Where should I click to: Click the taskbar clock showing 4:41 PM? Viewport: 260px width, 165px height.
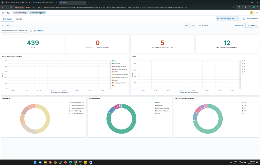252,162
